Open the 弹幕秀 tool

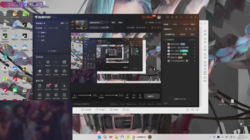tap(40, 96)
